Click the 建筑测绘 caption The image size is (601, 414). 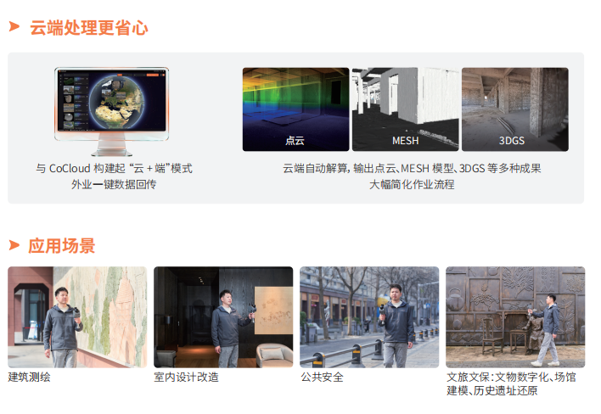[30, 377]
